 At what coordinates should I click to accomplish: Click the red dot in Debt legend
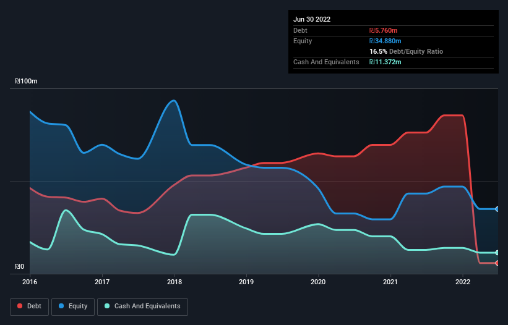tap(20, 306)
